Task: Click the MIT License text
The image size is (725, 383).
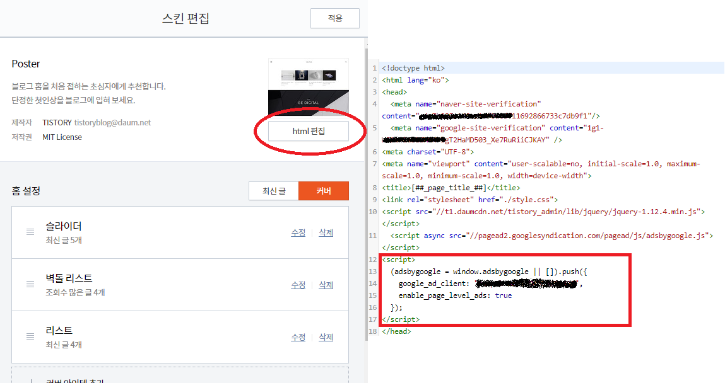Action: (62, 137)
